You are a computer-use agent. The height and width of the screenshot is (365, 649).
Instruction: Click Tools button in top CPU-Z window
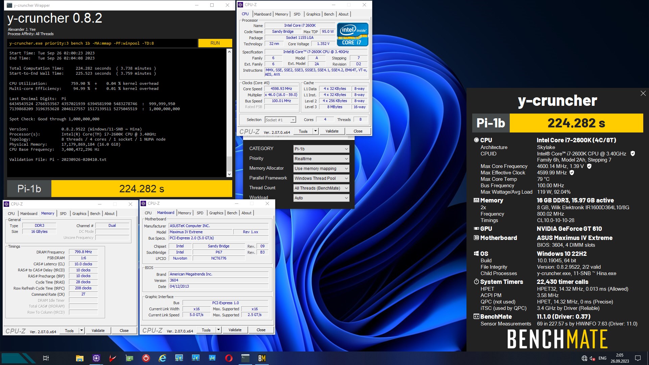pos(303,131)
